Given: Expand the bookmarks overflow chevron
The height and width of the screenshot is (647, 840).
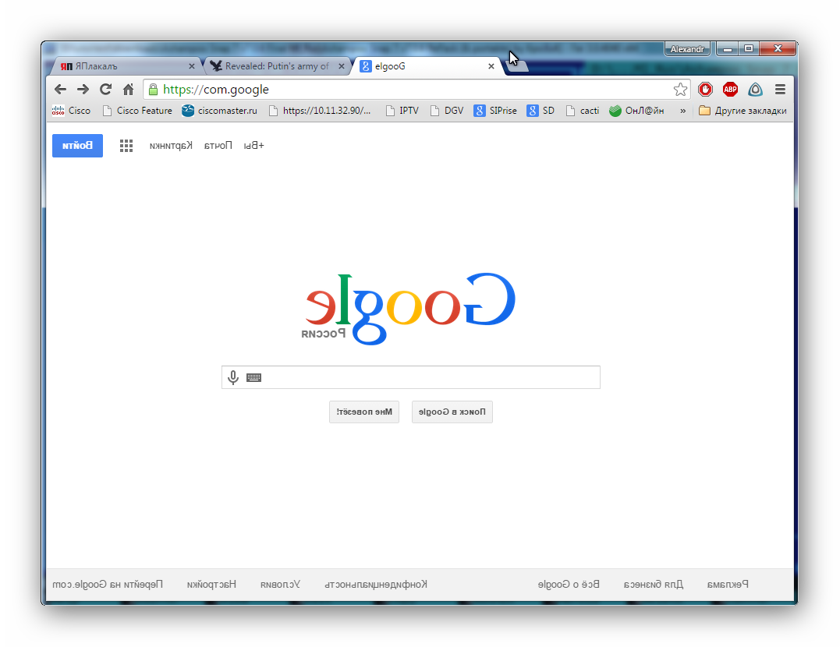Looking at the screenshot, I should coord(683,111).
